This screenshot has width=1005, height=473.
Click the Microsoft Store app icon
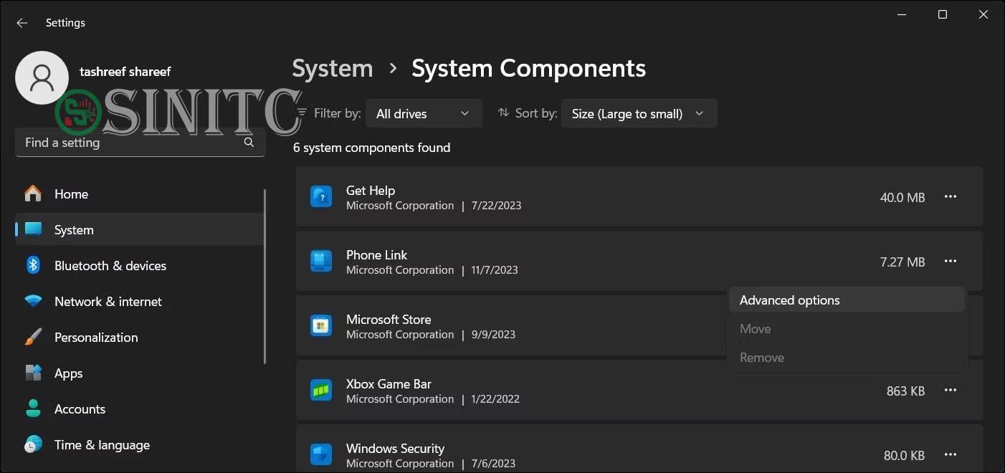point(320,325)
